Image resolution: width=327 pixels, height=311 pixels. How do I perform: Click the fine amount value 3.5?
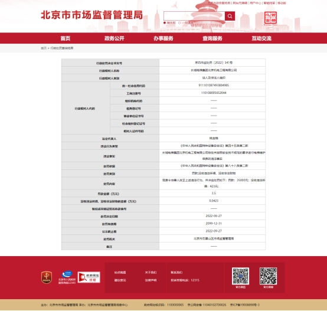[x=214, y=193]
